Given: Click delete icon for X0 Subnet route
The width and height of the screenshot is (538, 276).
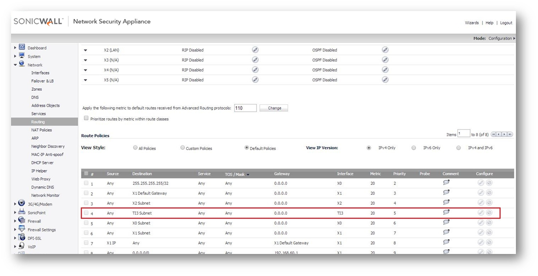Looking at the screenshot, I should tap(489, 222).
